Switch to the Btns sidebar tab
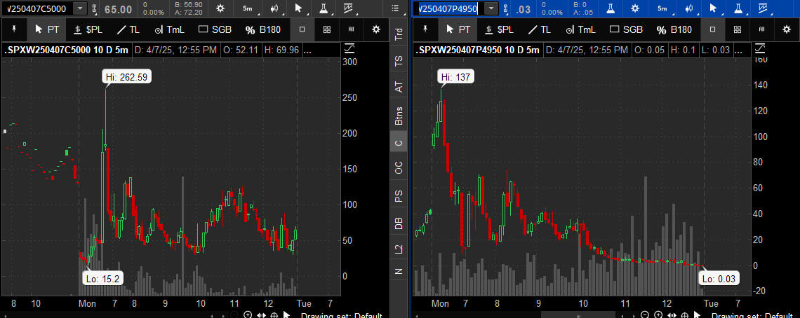Viewport: 800px width, 318px height. point(399,115)
